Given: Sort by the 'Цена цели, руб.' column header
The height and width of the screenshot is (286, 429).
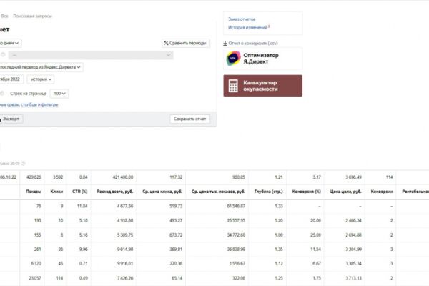Looking at the screenshot, I should click(346, 192).
